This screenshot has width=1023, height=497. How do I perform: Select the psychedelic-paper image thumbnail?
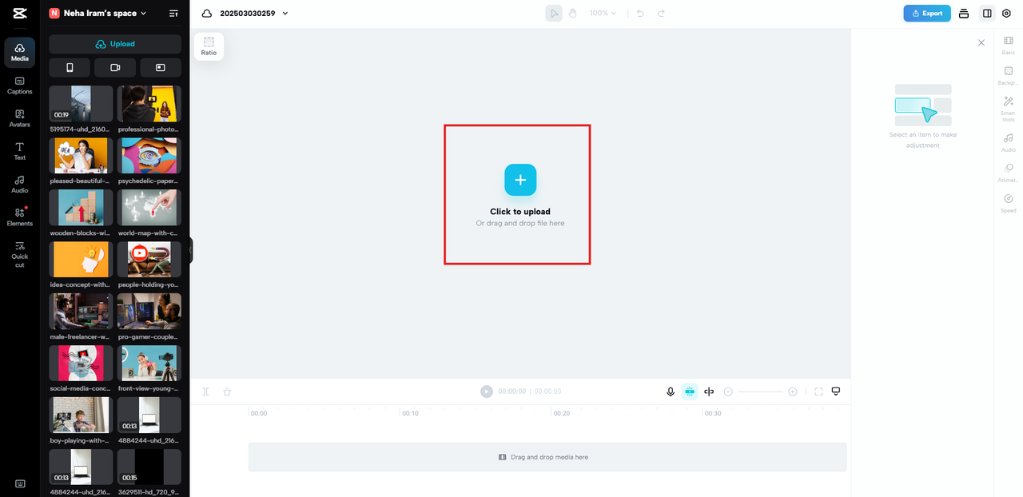click(x=149, y=156)
